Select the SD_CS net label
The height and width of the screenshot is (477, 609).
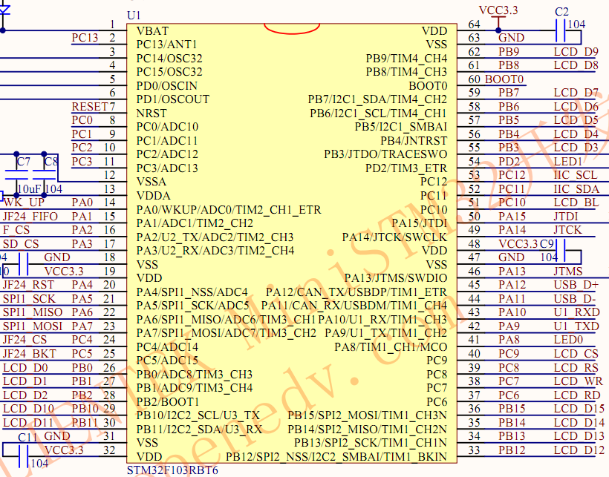coord(21,244)
